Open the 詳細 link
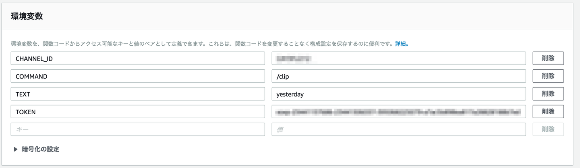 click(400, 44)
